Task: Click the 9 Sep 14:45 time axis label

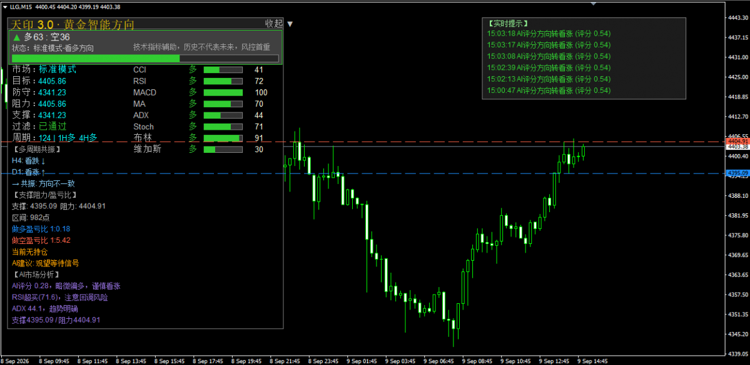Action: (592, 361)
